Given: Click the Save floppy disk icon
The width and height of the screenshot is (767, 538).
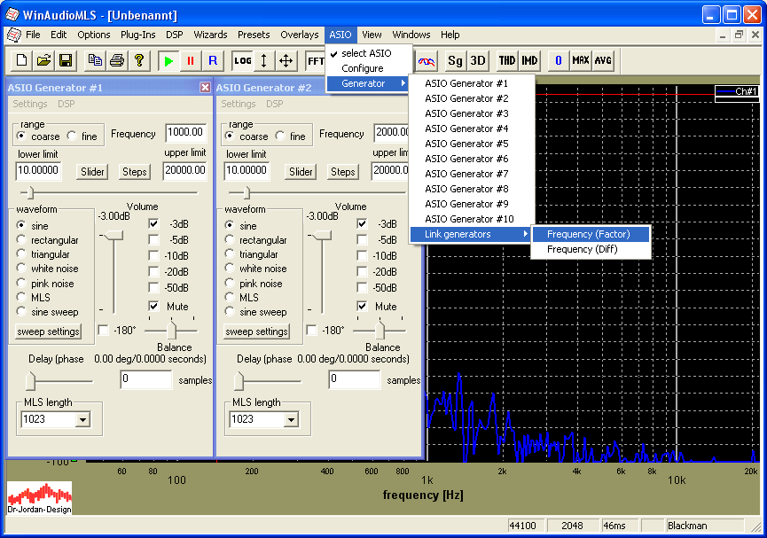Looking at the screenshot, I should pos(65,61).
